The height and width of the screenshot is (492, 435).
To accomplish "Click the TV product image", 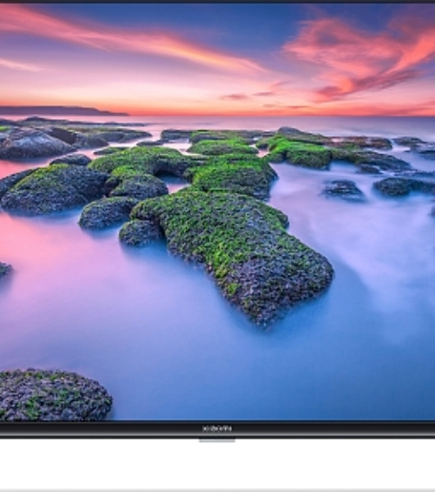I will pos(218,220).
